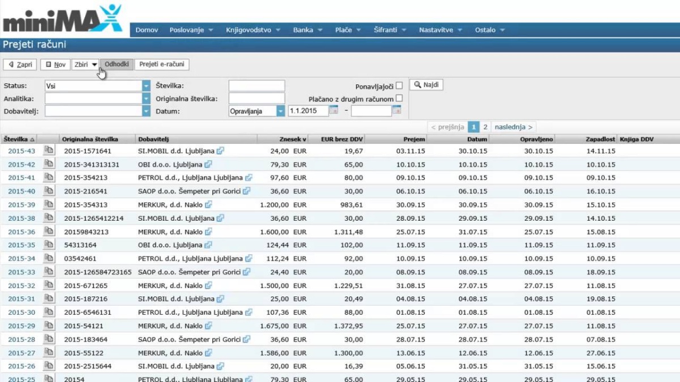Click the document icon beside invoice 2015-41

49,178
